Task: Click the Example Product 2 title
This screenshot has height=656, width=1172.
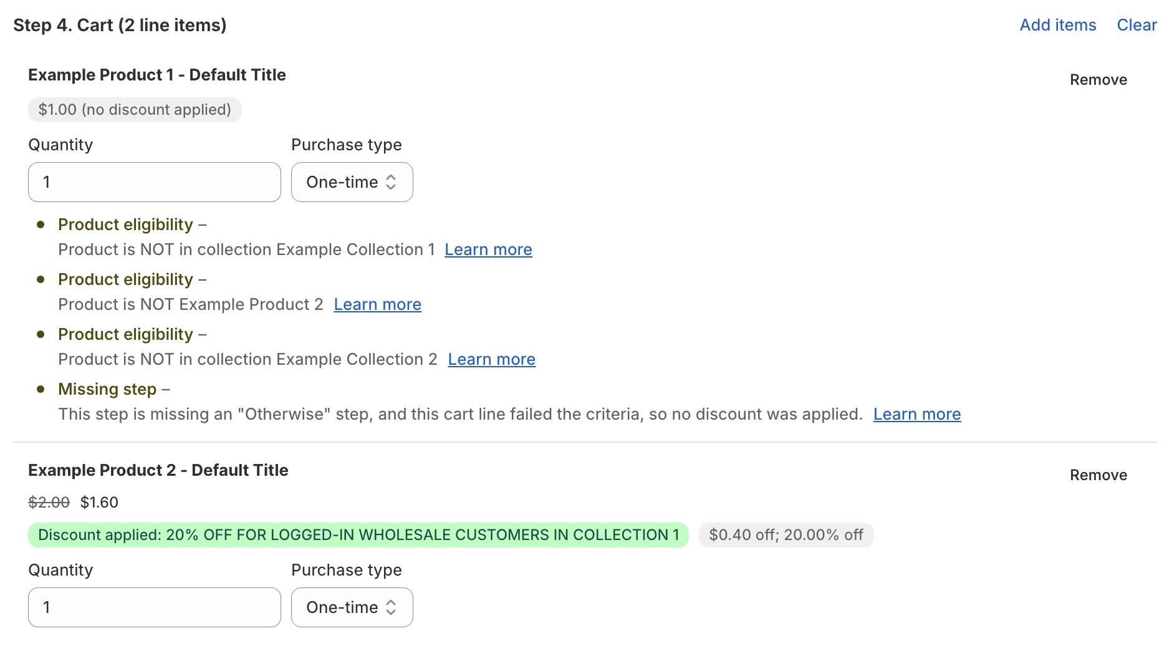Action: click(158, 470)
